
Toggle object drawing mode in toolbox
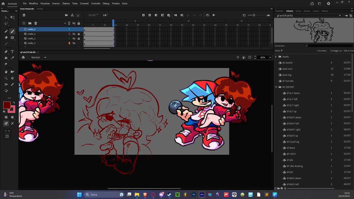6,117
